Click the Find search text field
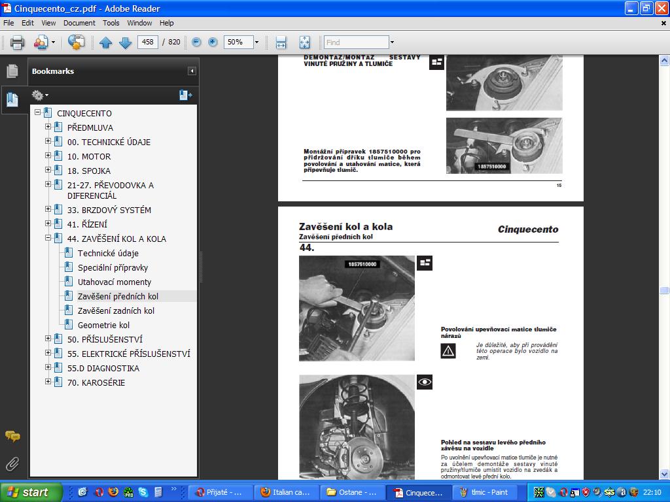 point(356,42)
